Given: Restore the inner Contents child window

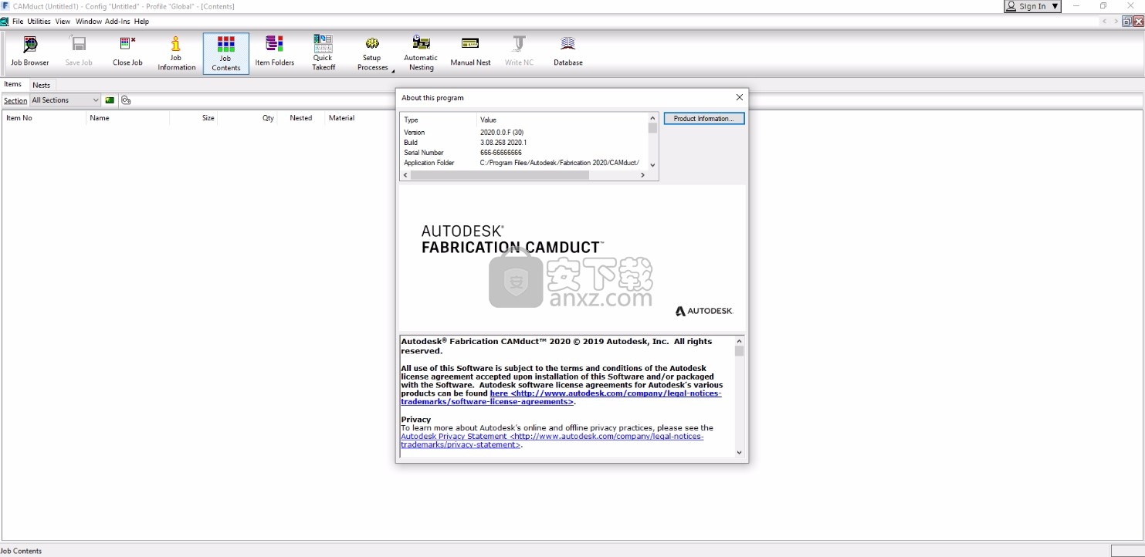Looking at the screenshot, I should (1127, 22).
